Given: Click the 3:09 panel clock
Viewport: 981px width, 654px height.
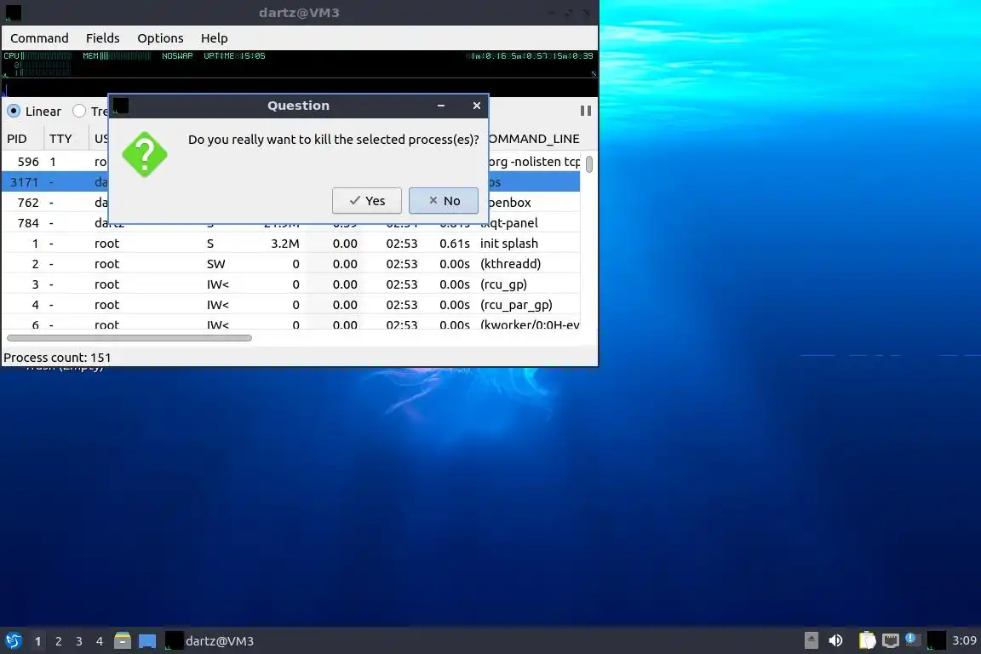Looking at the screenshot, I should coord(964,640).
